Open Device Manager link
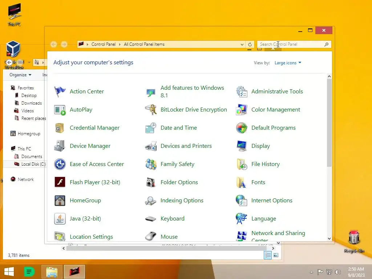372x279 pixels. pos(90,146)
